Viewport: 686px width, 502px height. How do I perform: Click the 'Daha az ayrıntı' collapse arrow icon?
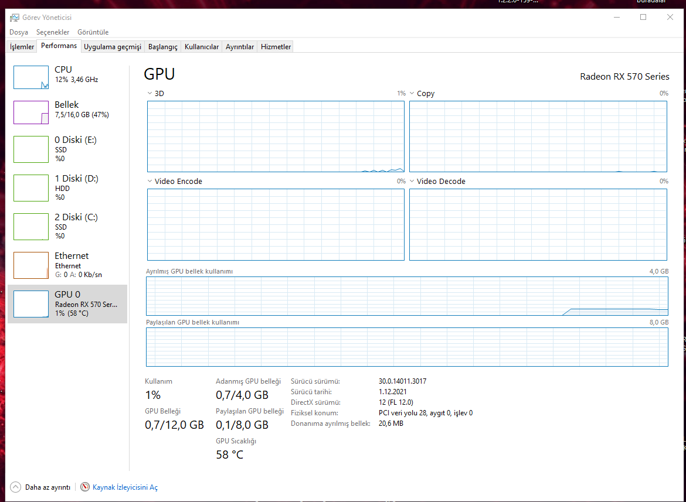tap(15, 487)
